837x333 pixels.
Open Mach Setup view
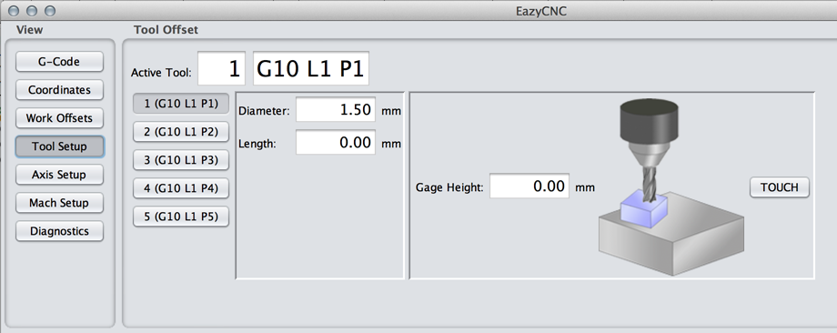tap(59, 203)
